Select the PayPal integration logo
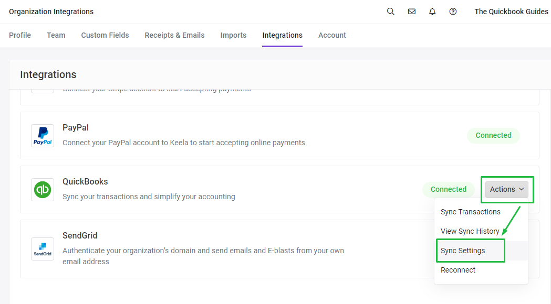The image size is (551, 304). [43, 135]
